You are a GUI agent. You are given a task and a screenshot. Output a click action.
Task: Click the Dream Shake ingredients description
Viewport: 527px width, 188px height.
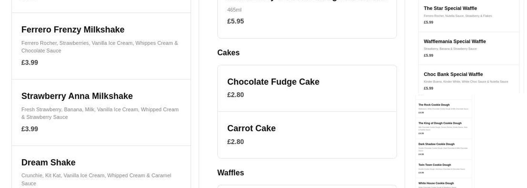click(96, 179)
